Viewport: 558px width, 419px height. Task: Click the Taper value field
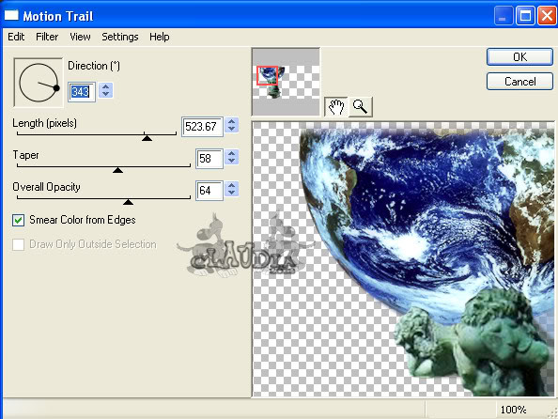[x=209, y=159]
